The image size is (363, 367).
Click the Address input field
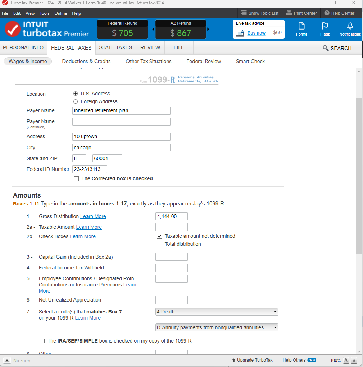121,137
